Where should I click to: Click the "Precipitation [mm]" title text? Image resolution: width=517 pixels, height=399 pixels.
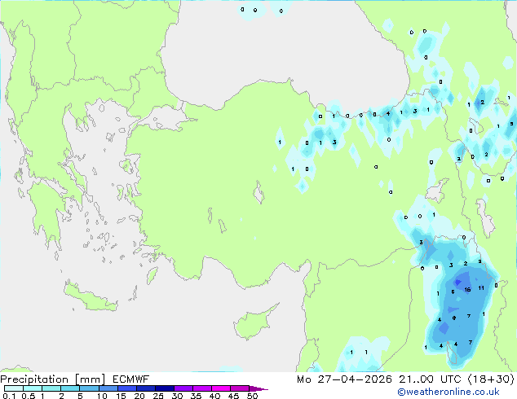(x=53, y=379)
